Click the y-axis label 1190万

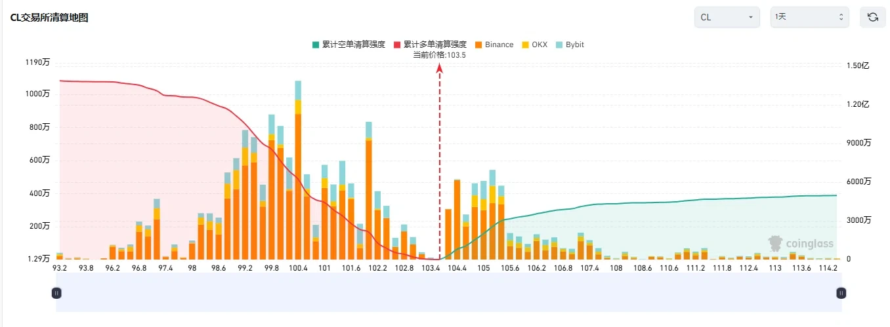coord(38,62)
